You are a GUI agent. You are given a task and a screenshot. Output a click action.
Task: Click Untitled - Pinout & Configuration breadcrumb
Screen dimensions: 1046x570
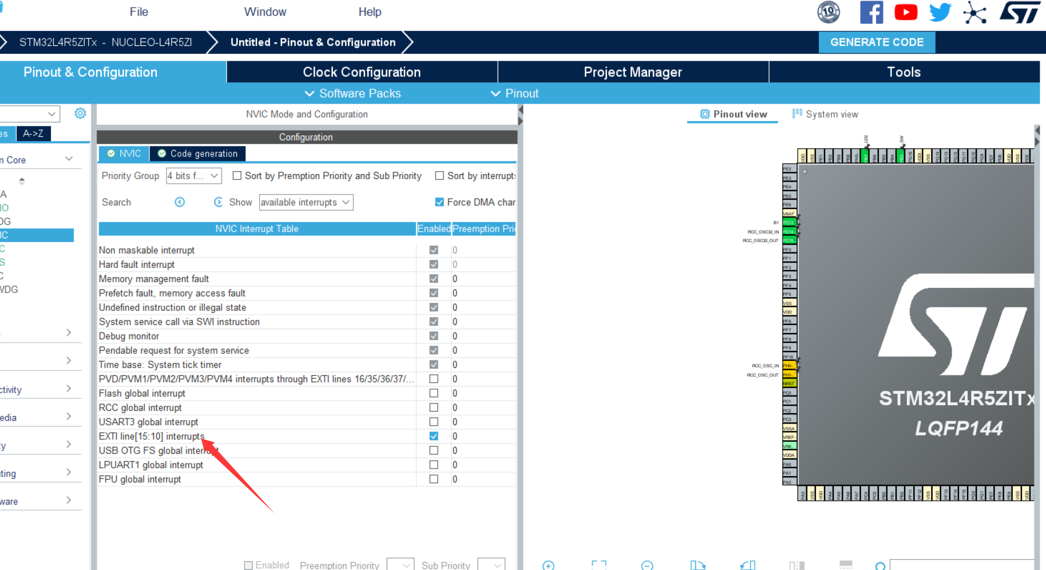[x=313, y=42]
